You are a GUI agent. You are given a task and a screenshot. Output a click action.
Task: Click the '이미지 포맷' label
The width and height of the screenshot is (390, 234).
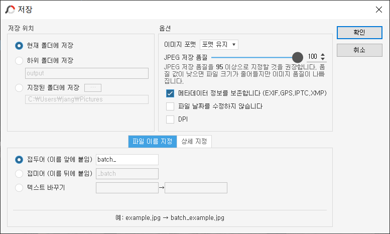[180, 45]
